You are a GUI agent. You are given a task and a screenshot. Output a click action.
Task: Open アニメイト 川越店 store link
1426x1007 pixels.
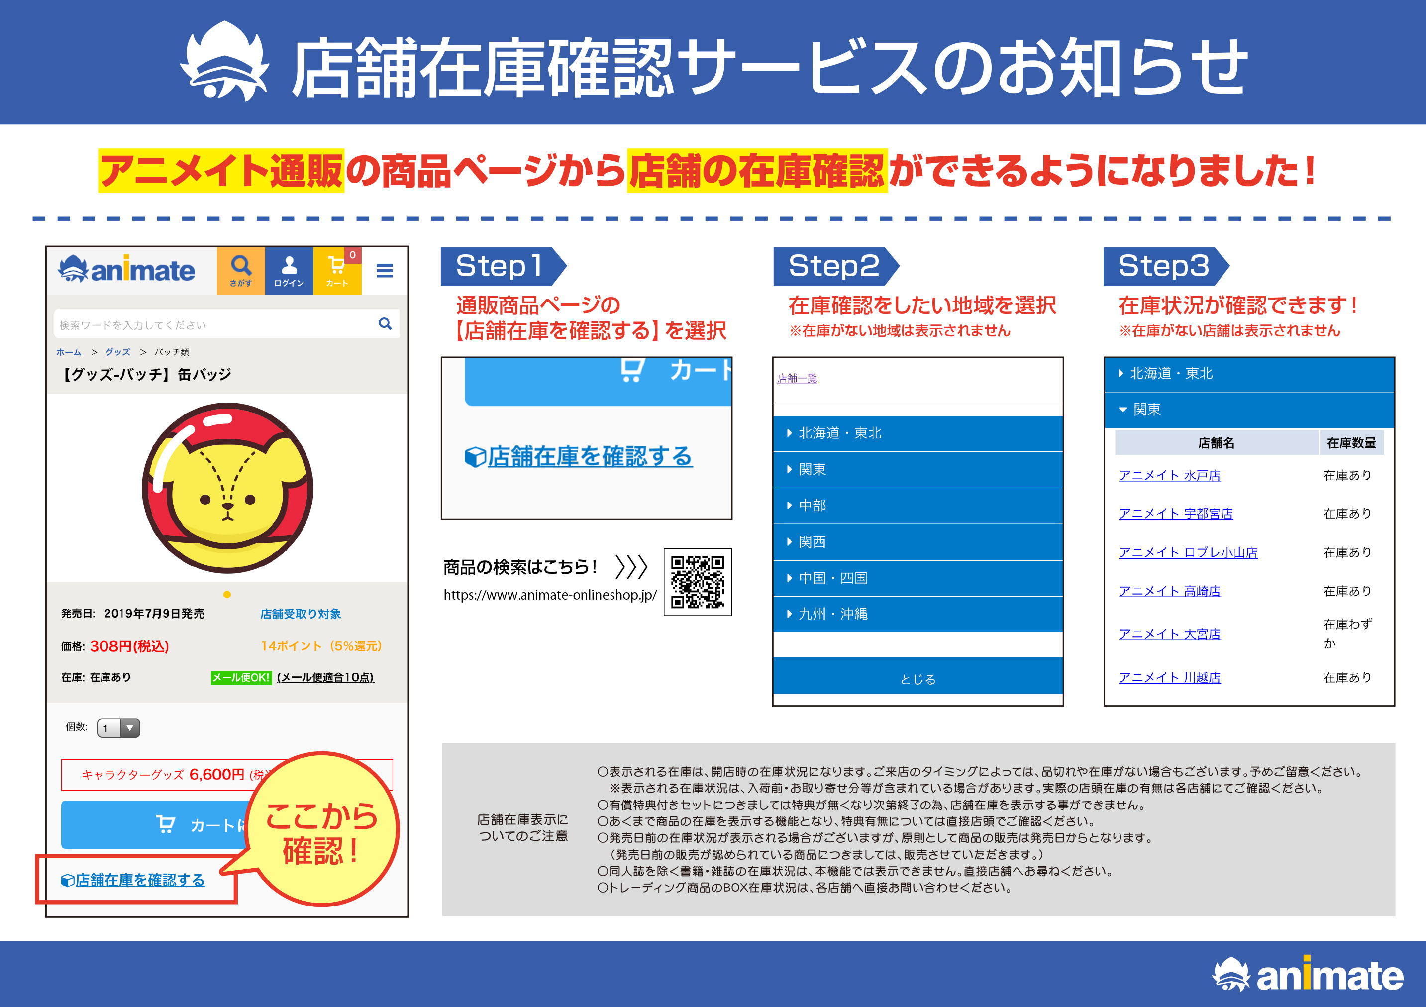pos(1169,677)
